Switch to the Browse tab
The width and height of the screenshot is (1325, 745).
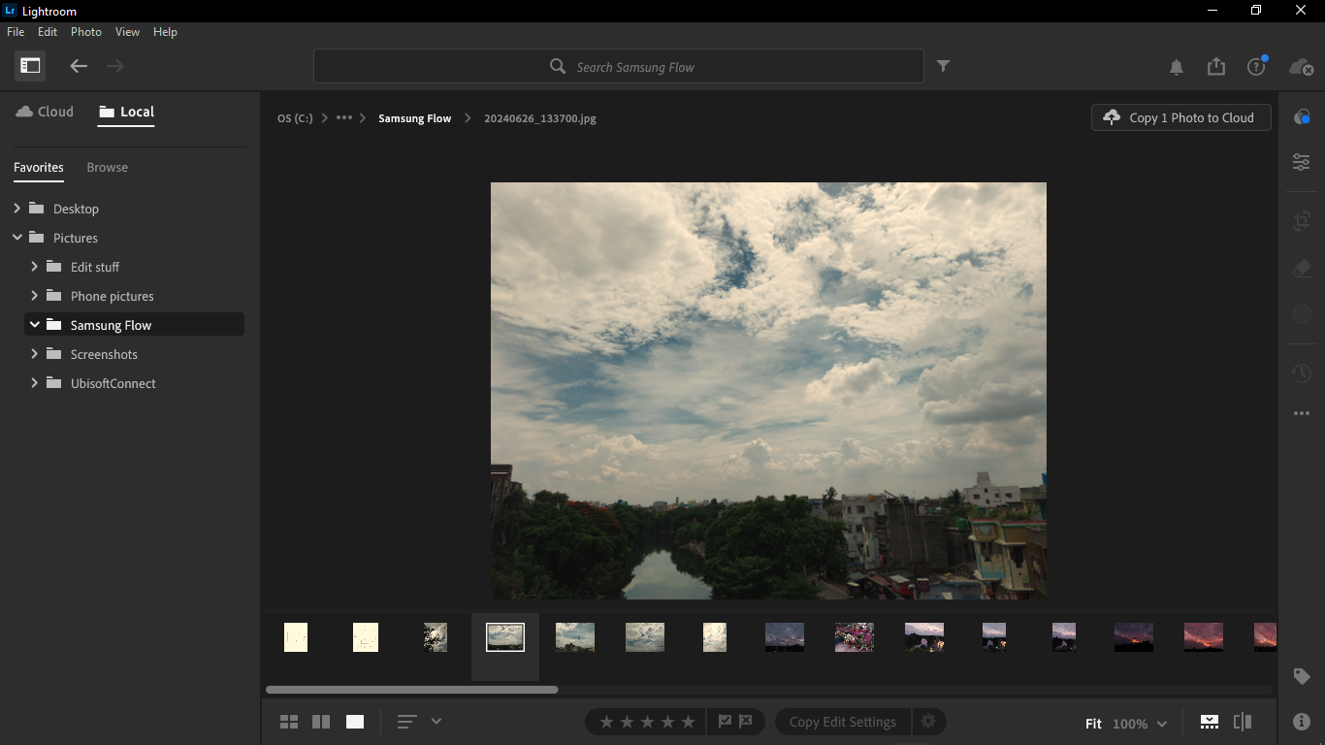coord(107,167)
